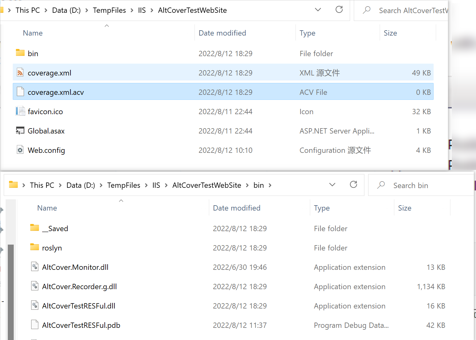Sort by Type column in top window

point(307,33)
